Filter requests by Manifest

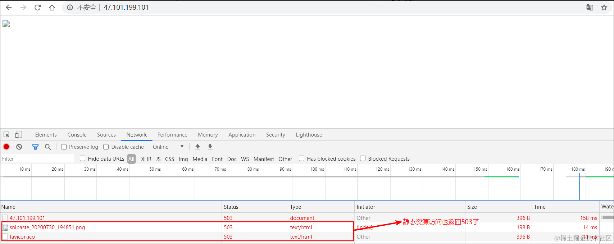[x=264, y=159]
